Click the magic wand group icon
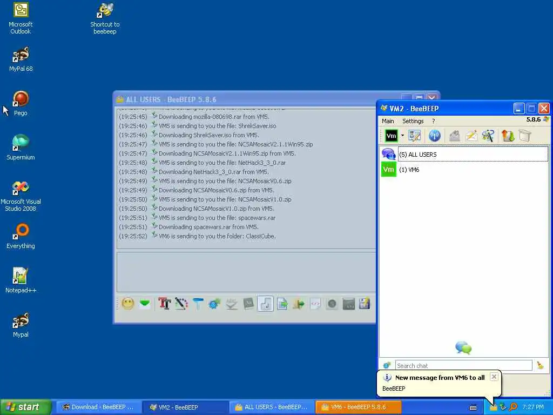553x415 pixels. click(x=488, y=136)
